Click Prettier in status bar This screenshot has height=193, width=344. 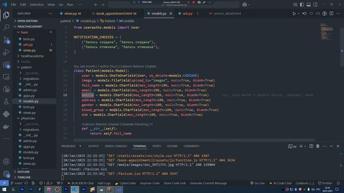click(325, 183)
